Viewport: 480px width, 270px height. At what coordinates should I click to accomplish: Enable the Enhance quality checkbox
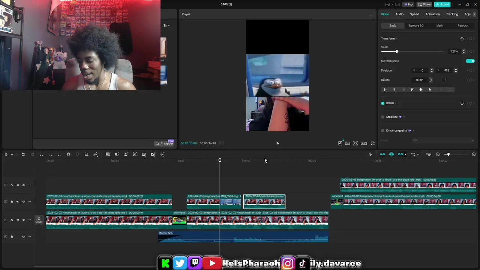click(383, 130)
